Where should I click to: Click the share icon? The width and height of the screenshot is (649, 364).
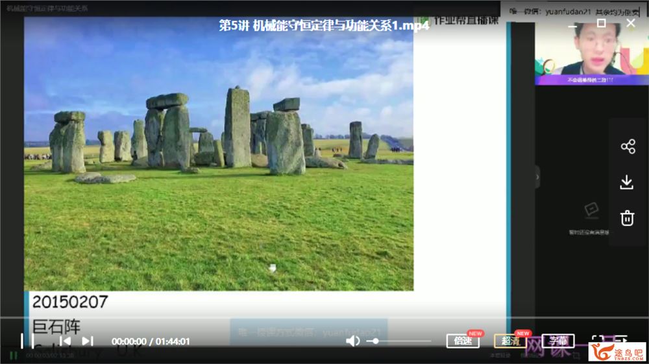coord(628,146)
